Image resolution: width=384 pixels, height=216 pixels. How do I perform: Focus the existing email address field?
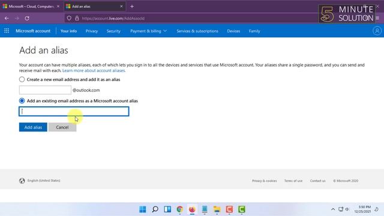[x=74, y=112]
